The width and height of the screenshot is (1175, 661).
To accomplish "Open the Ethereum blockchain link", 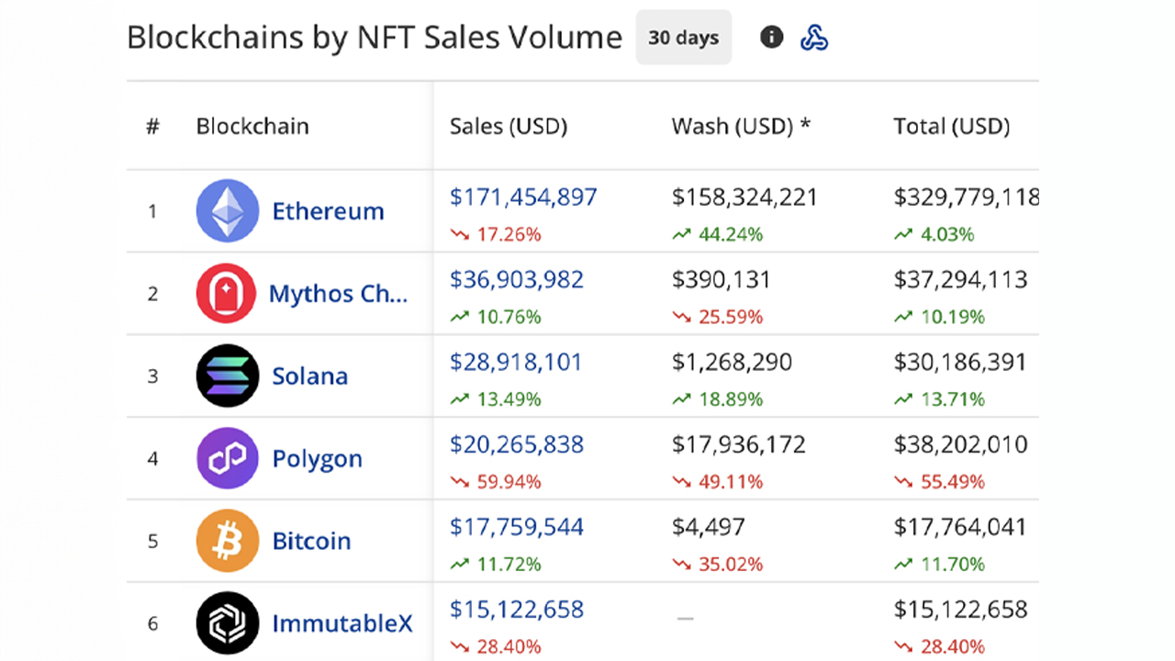I will coord(328,210).
